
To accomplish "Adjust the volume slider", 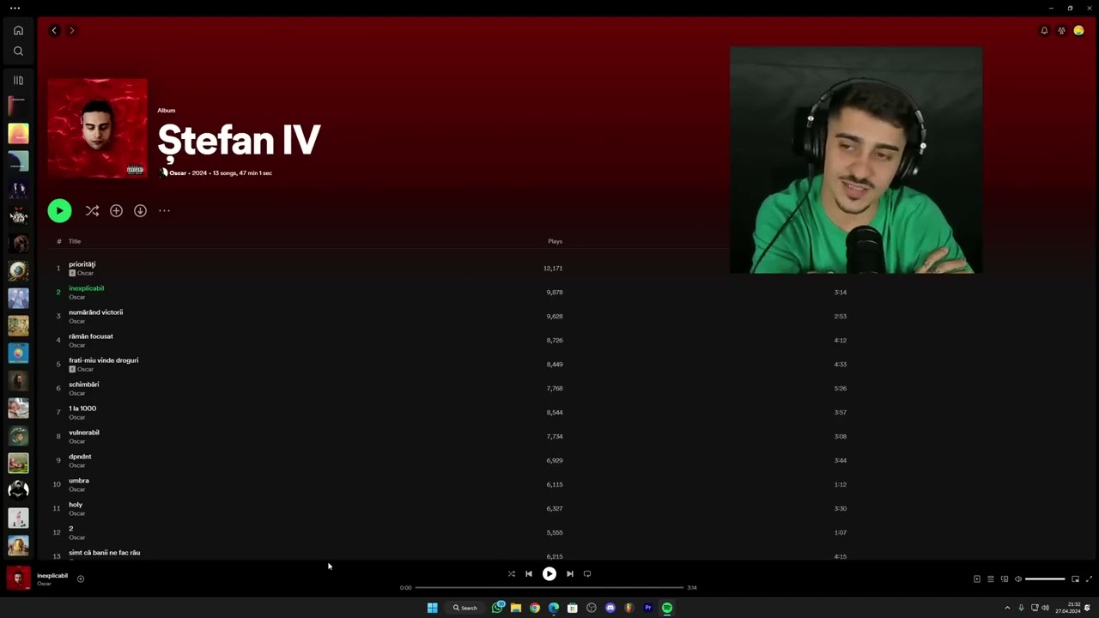I will 1045,579.
